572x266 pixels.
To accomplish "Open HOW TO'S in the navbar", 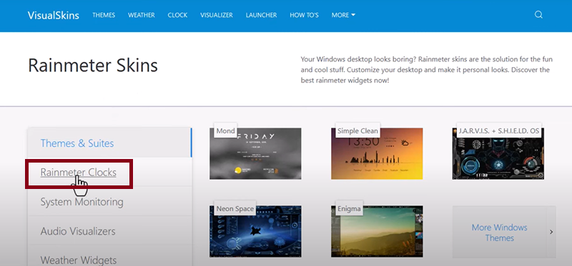I will pyautogui.click(x=305, y=15).
